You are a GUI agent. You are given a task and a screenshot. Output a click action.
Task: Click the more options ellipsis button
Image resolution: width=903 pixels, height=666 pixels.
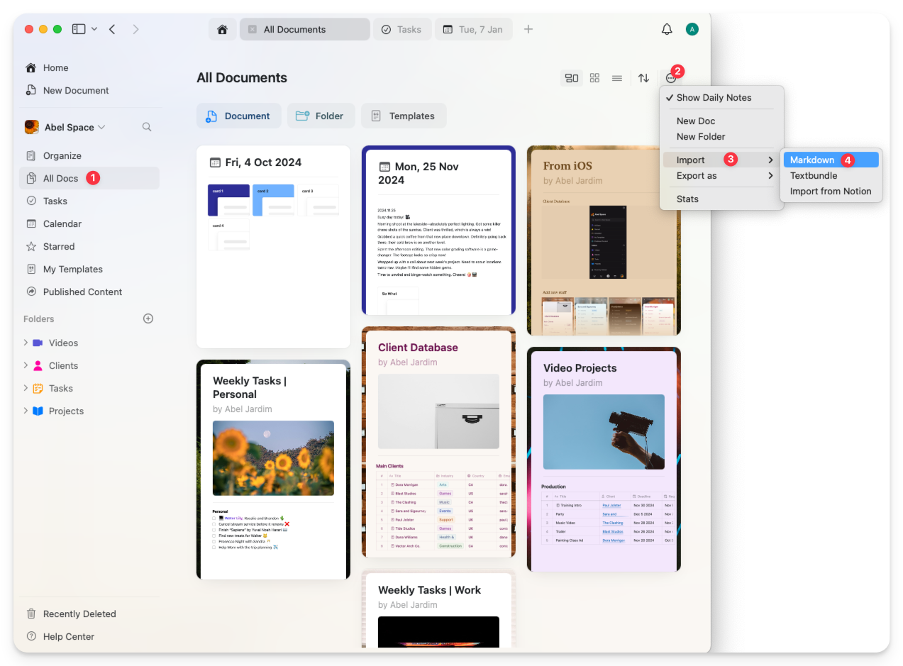[x=671, y=78]
